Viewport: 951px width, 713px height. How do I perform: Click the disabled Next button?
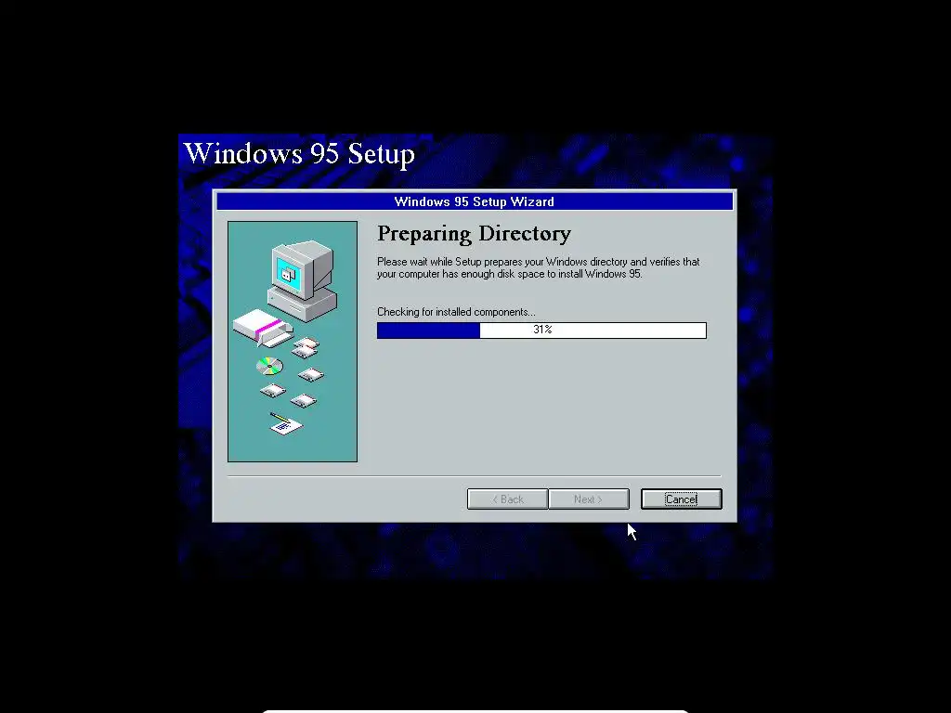588,499
